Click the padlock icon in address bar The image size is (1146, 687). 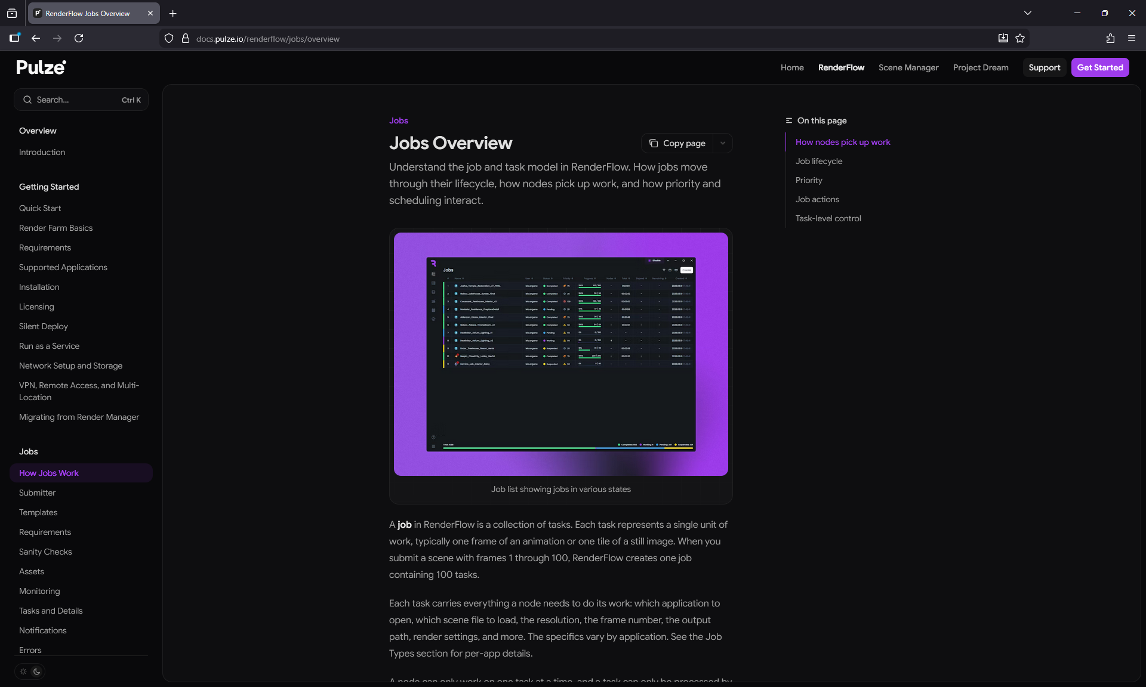tap(186, 38)
